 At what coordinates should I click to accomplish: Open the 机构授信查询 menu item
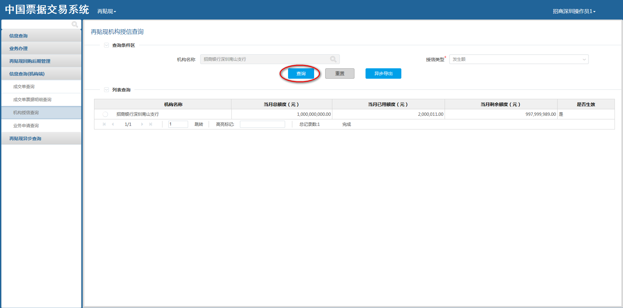click(41, 113)
